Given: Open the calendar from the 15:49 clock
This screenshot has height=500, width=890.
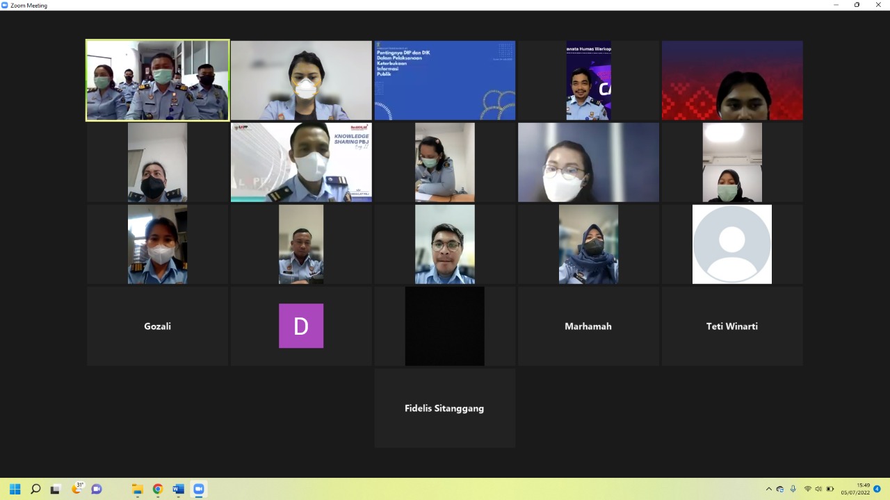Looking at the screenshot, I should click(855, 489).
